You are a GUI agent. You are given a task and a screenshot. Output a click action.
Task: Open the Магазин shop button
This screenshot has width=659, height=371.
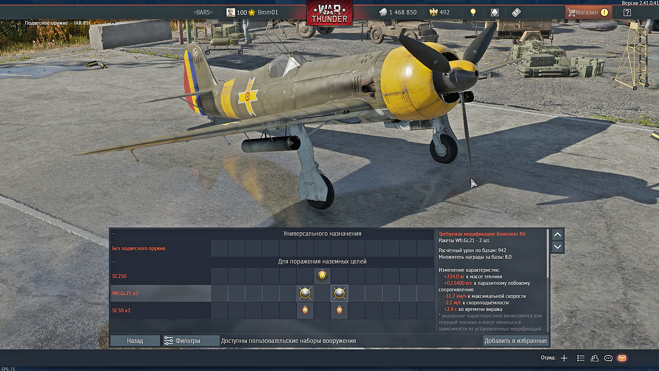click(x=588, y=12)
